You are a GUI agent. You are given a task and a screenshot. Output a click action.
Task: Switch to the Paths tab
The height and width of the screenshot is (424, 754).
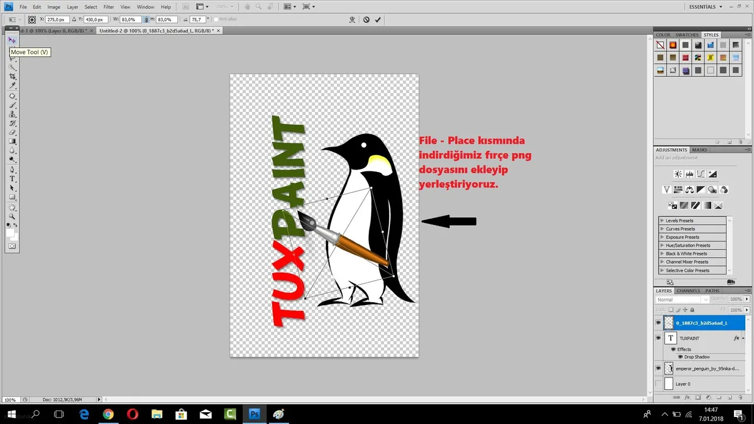pos(712,290)
